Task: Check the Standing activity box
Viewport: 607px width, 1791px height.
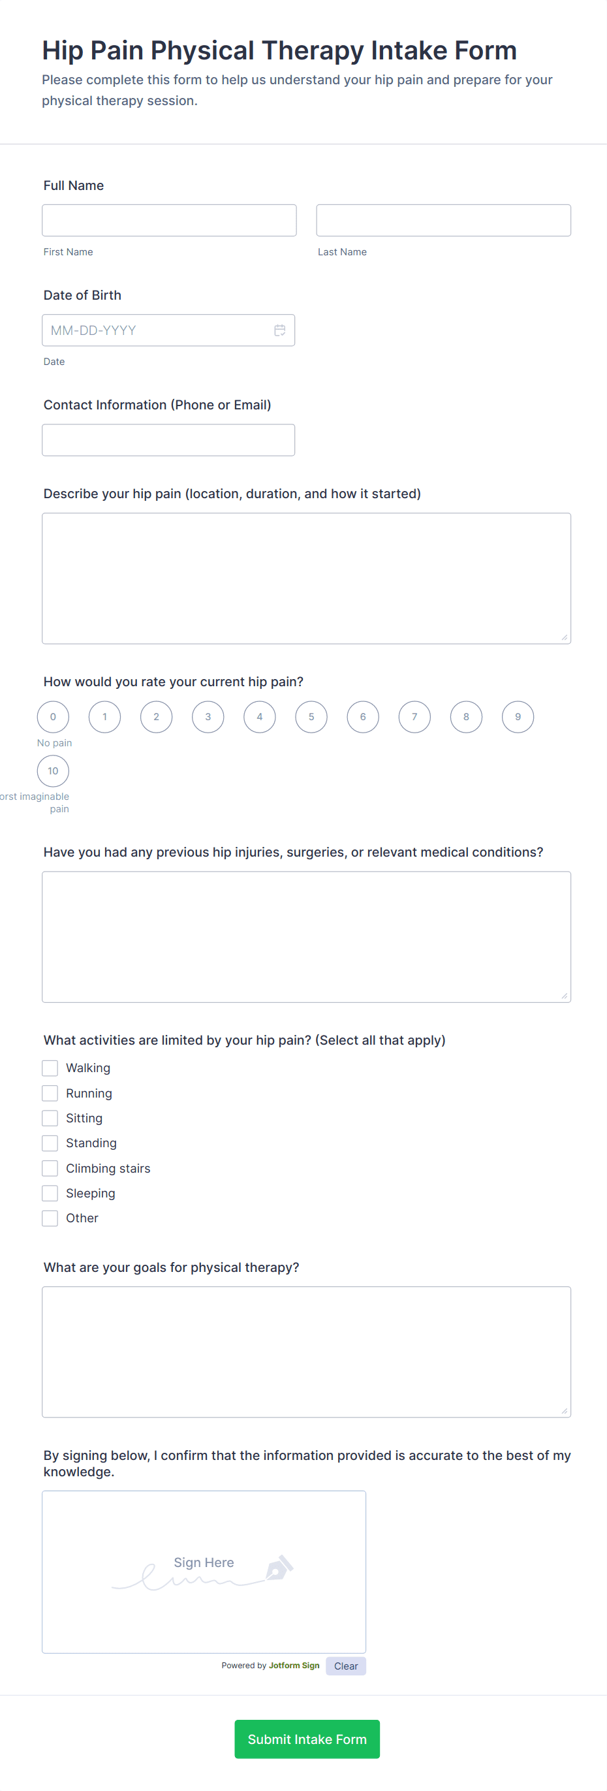Action: pos(50,1143)
